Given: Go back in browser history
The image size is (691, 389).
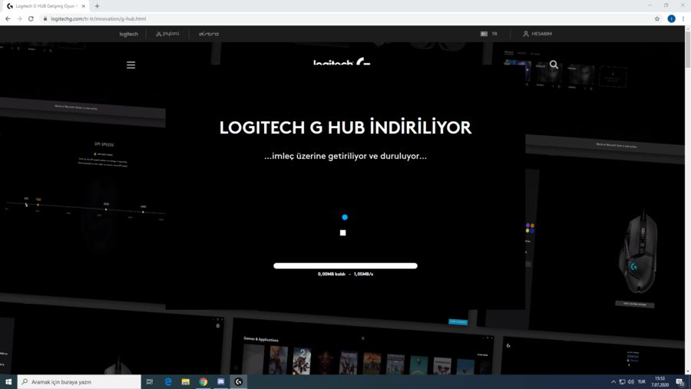Looking at the screenshot, I should tap(8, 18).
